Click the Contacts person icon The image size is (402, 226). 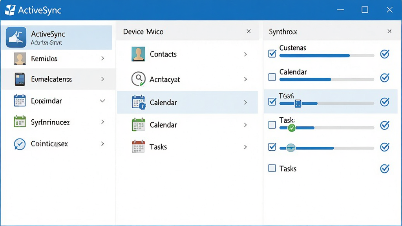click(x=138, y=54)
